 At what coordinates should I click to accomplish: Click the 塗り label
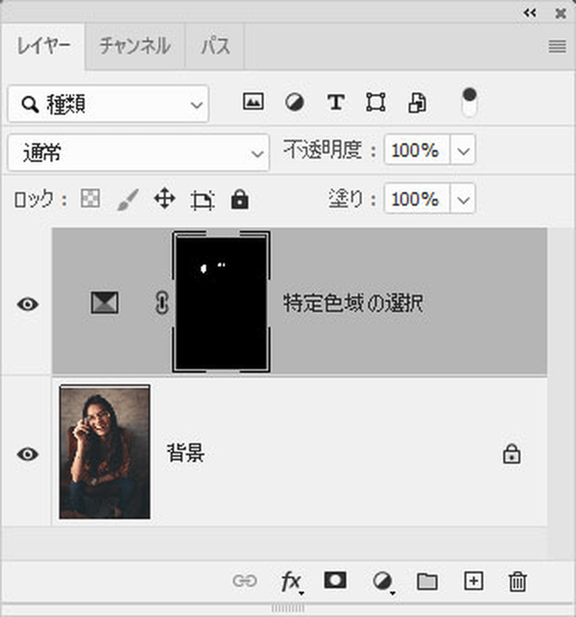point(346,198)
